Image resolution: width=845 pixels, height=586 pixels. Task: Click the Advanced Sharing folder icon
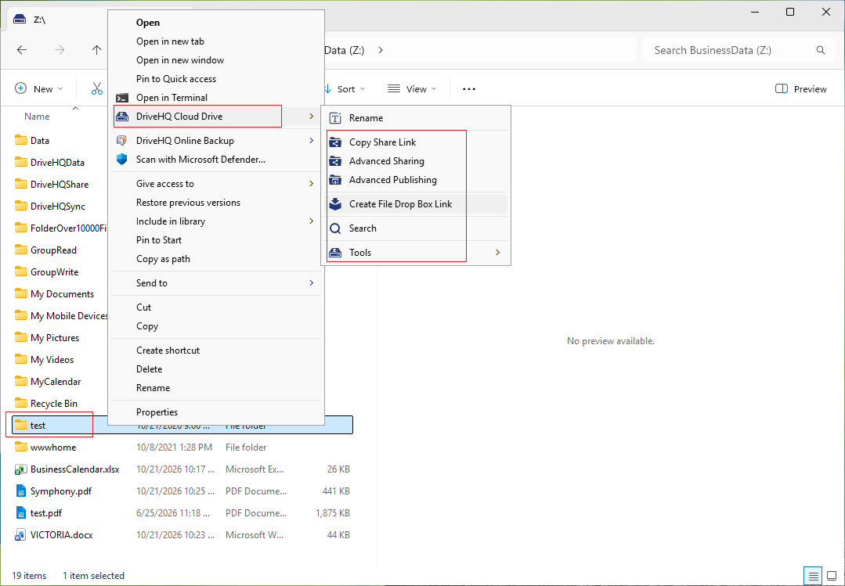pos(335,161)
